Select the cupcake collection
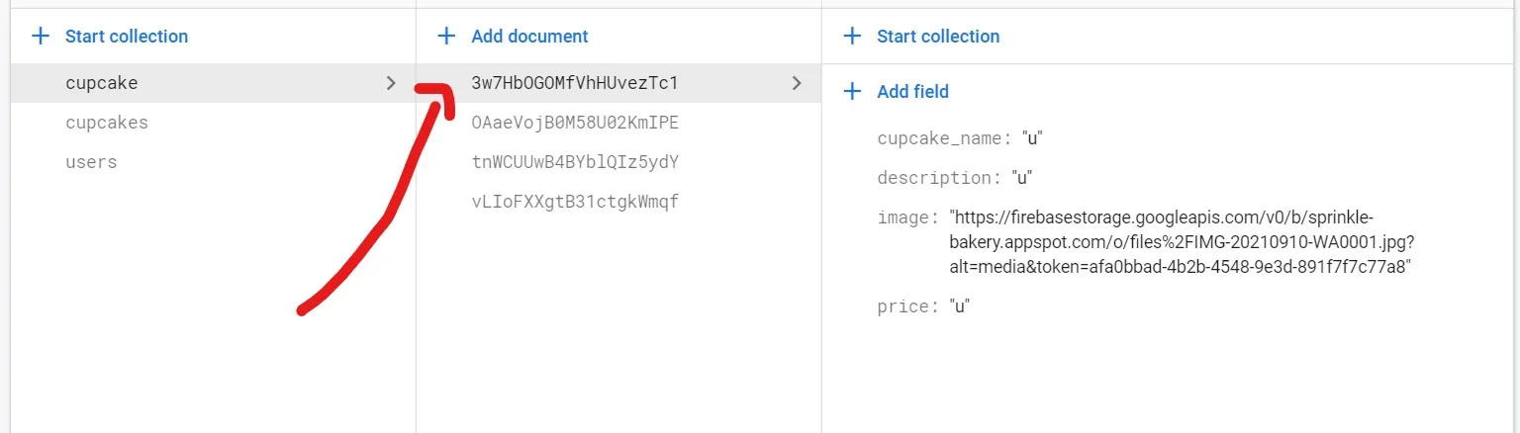This screenshot has height=433, width=1520. (x=102, y=83)
